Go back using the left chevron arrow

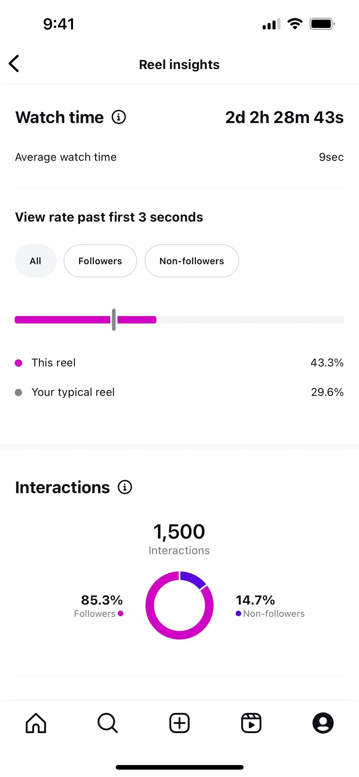[14, 64]
